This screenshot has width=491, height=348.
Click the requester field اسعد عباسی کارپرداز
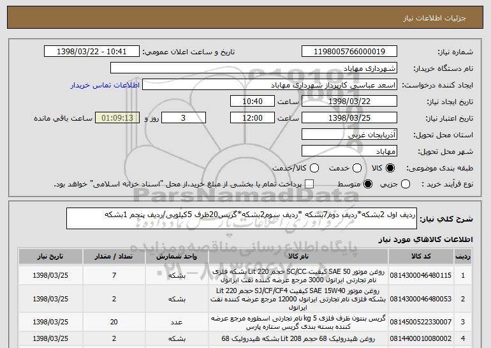click(270, 85)
